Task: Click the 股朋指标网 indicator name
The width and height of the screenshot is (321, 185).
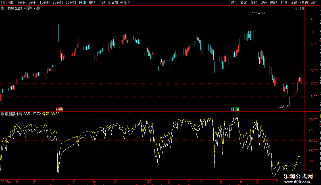Action: (x=14, y=114)
